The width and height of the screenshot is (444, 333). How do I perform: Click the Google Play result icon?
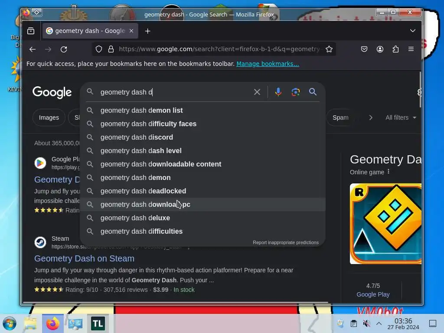coord(40,163)
